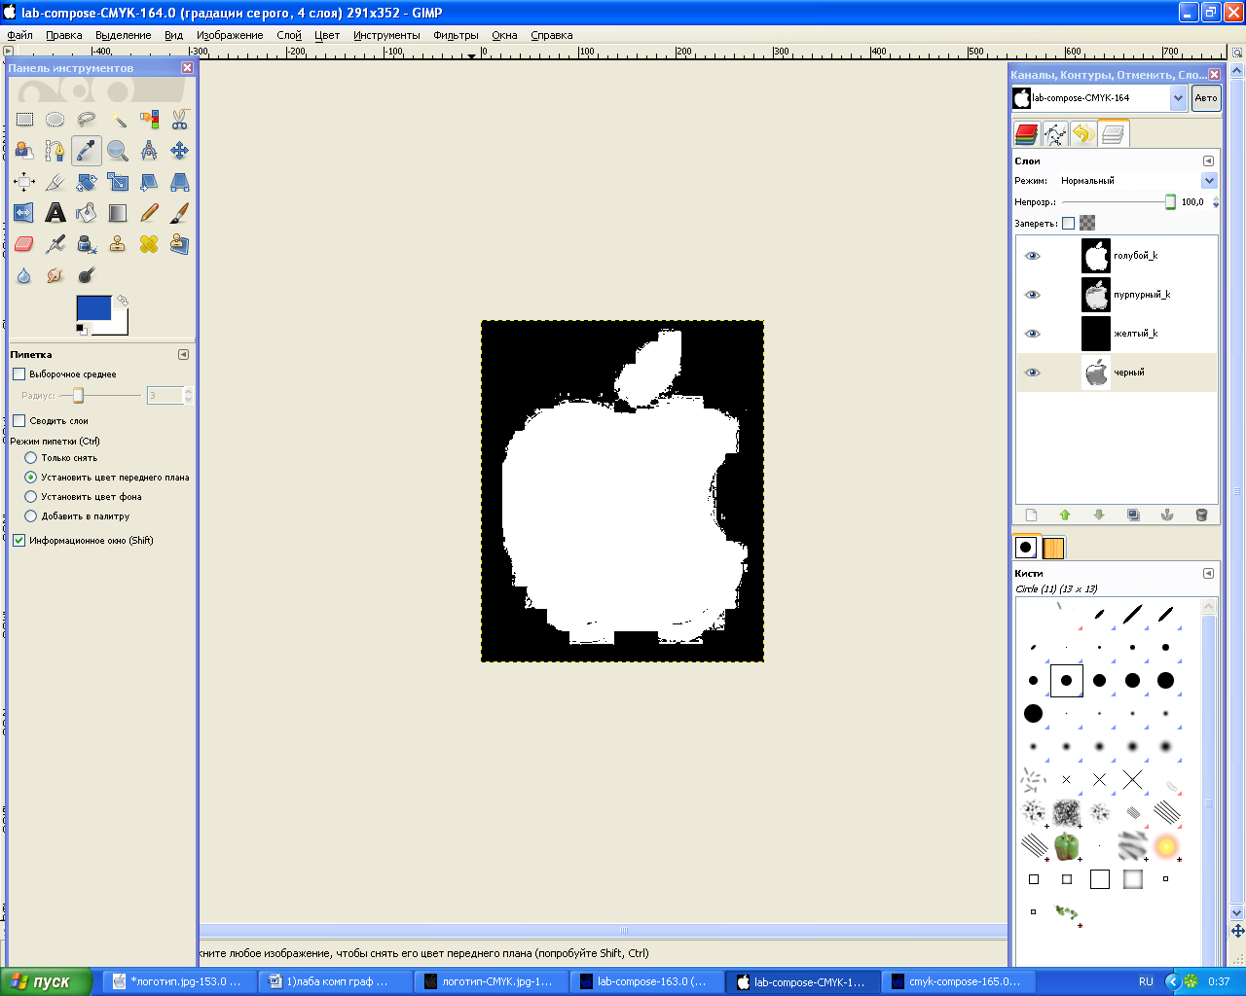Screen dimensions: 1246x996
Task: Select the Zoom magnifier tool
Action: tap(118, 151)
